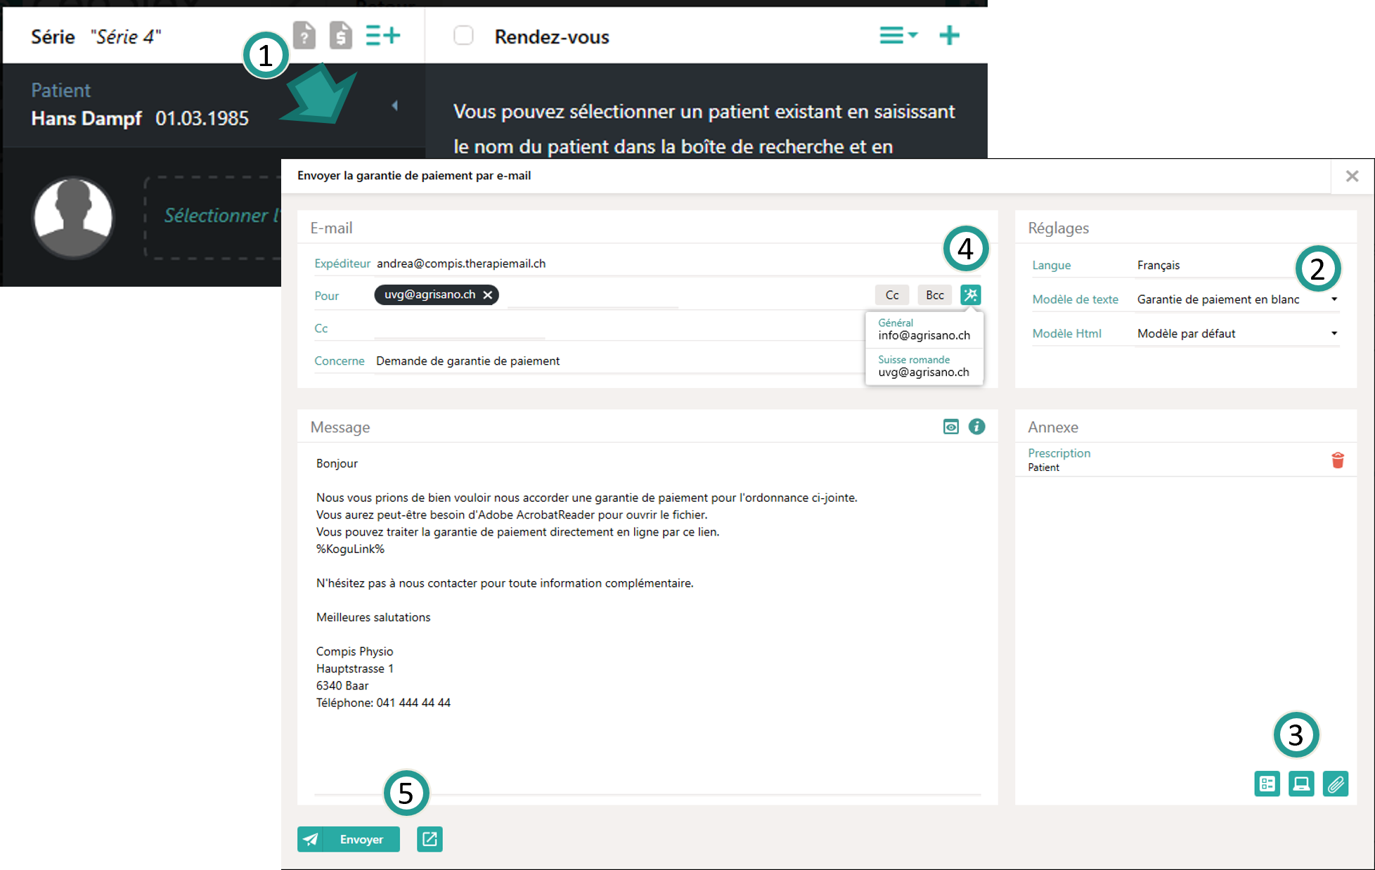
Task: Click the payment guarantee document icon
Action: point(341,35)
